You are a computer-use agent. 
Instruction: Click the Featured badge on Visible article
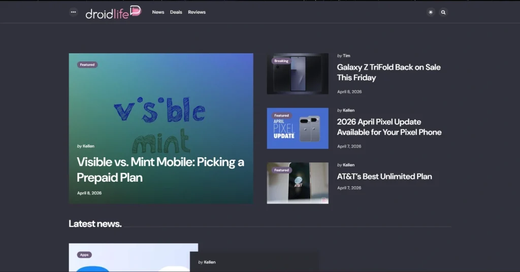[x=87, y=64]
